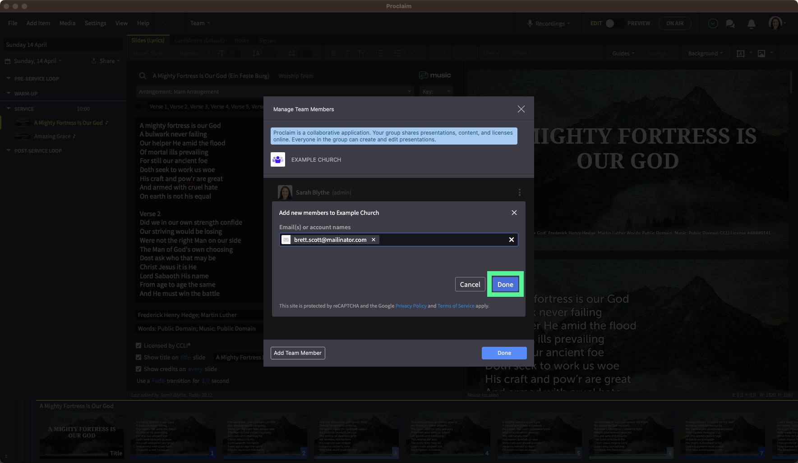This screenshot has width=798, height=463.
Task: Open the Add Item menu
Action: coord(38,23)
